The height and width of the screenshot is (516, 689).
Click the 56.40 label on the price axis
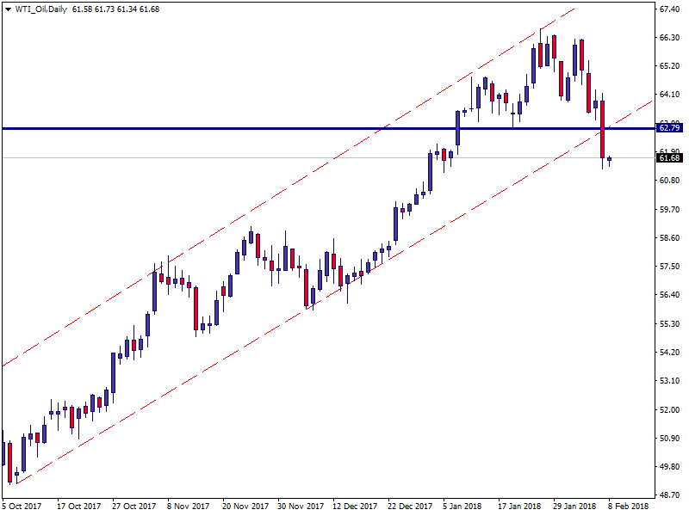[670, 295]
